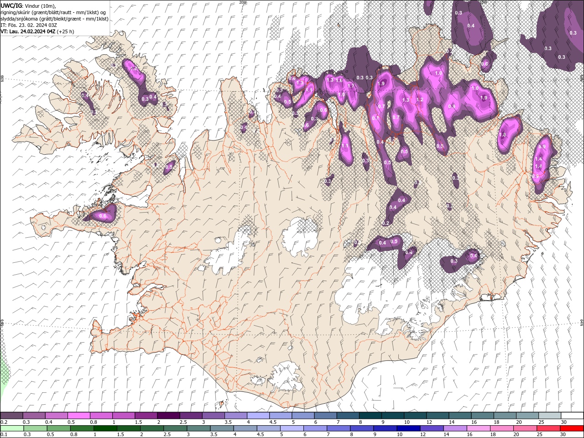Viewport: 584px width, 438px height.
Task: Click the 0.4 label in the snow legend
Action: tap(49, 422)
